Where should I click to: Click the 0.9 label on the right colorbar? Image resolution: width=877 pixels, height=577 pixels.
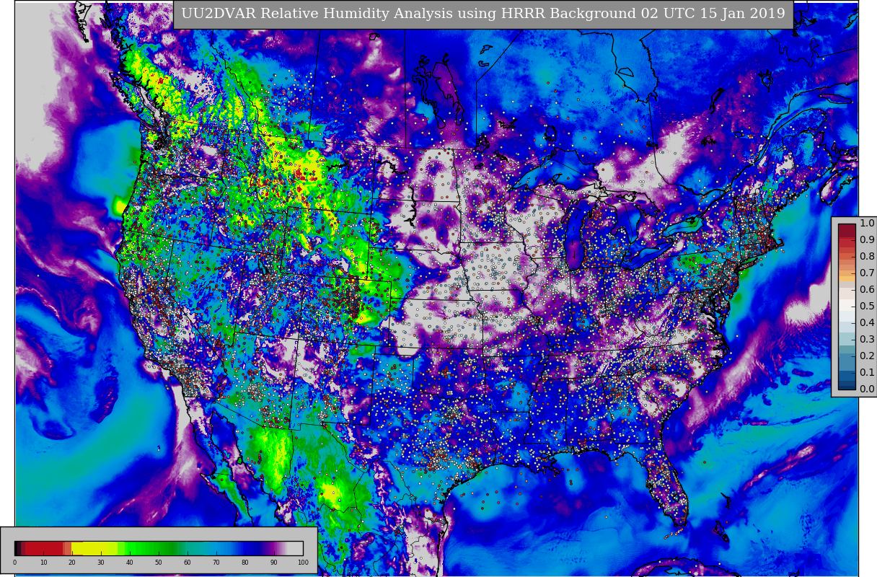pyautogui.click(x=867, y=240)
